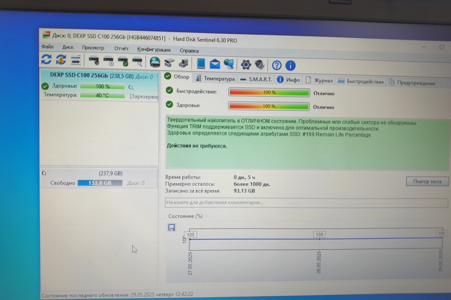Viewport: 451px width, 300px height.
Task: Open the Диск menu
Action: 68,47
